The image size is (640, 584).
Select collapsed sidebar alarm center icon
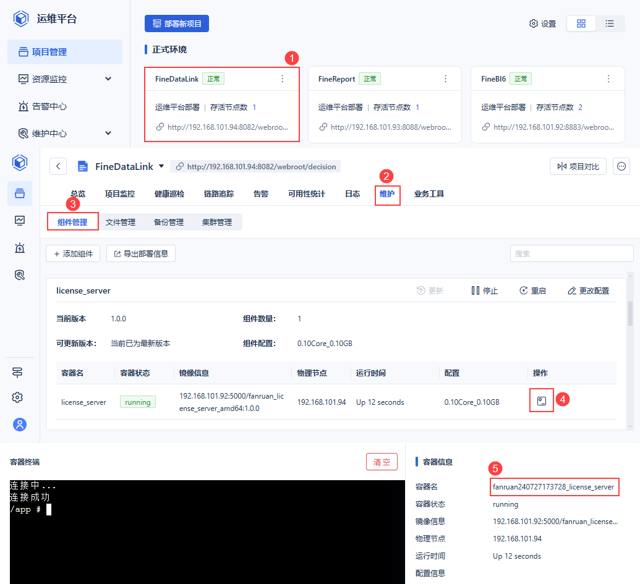[x=20, y=248]
